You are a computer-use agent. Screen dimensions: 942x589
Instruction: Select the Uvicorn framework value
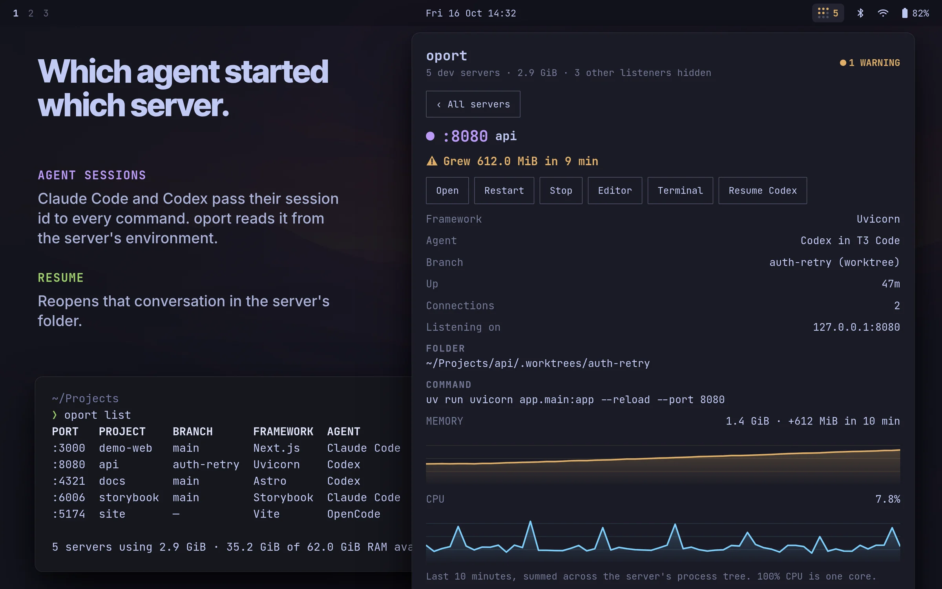click(x=878, y=219)
